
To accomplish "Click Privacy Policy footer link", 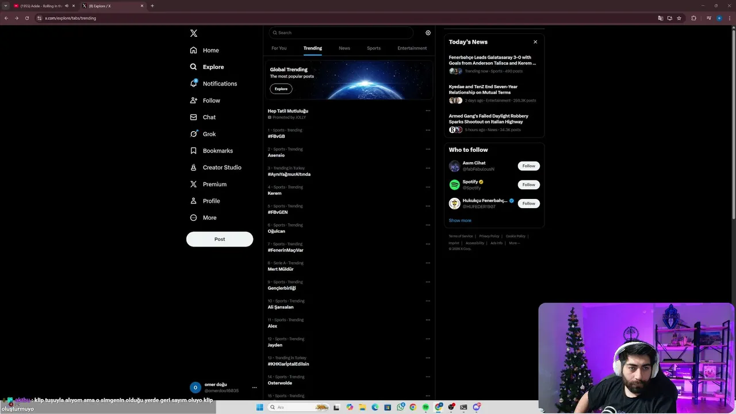I will pos(489,236).
